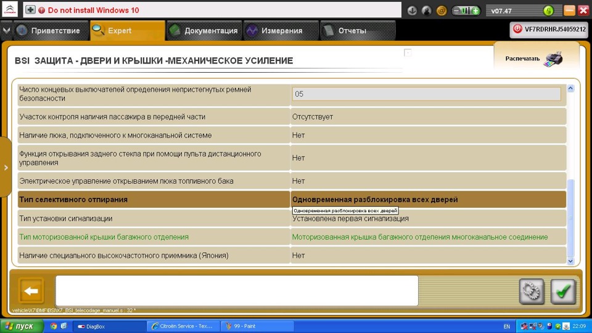Click the green padlock icon near version
The image size is (592, 333).
548,10
